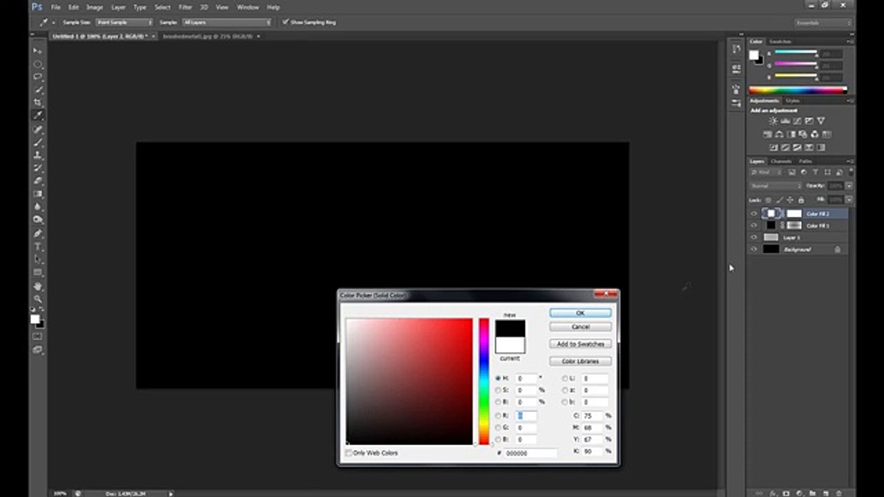Viewport: 884px width, 497px height.
Task: Select the Gradient tool
Action: pos(38,194)
